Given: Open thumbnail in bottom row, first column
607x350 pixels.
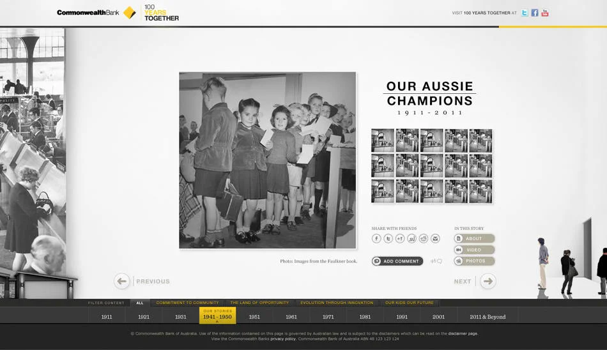Looking at the screenshot, I should tap(383, 191).
